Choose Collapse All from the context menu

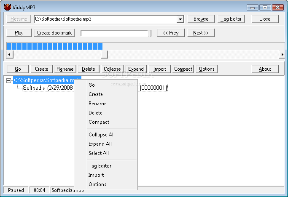[x=112, y=135]
